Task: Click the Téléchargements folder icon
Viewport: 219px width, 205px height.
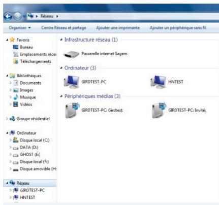Action: click(x=16, y=61)
